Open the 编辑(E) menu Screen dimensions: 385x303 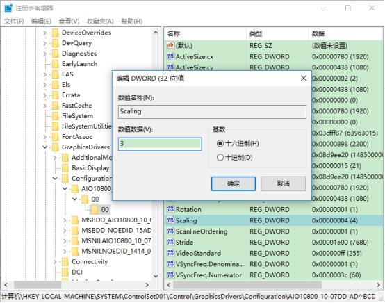(41, 21)
